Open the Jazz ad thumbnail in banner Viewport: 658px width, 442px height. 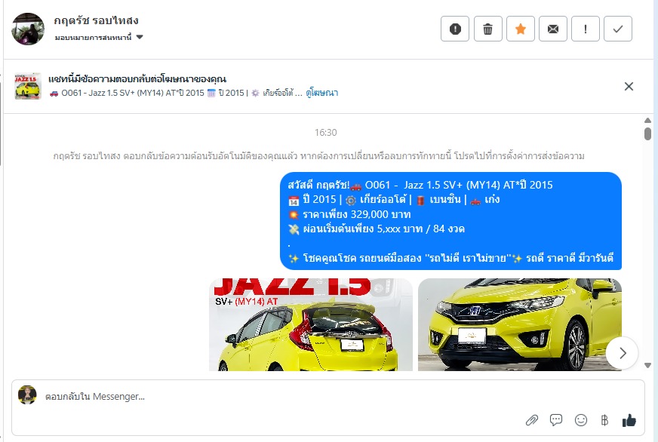pos(28,86)
